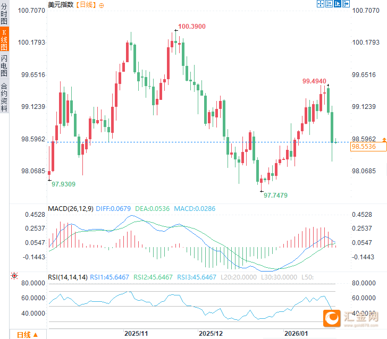The height and width of the screenshot is (339, 387).
Task: Click the MACD(26,12,9) indicator label
Action: (71, 209)
